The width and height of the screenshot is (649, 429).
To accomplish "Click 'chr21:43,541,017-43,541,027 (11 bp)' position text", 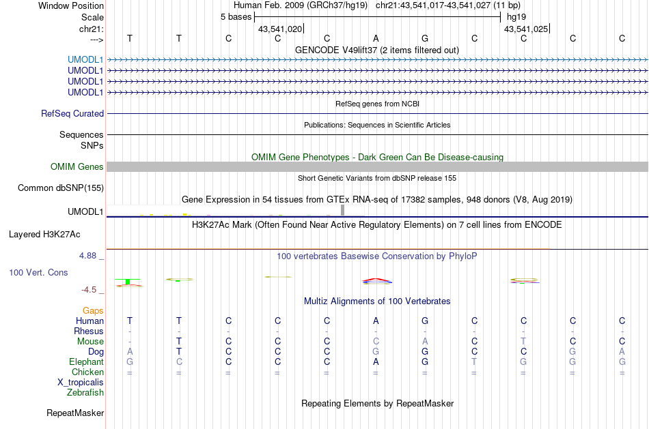I will [x=448, y=5].
